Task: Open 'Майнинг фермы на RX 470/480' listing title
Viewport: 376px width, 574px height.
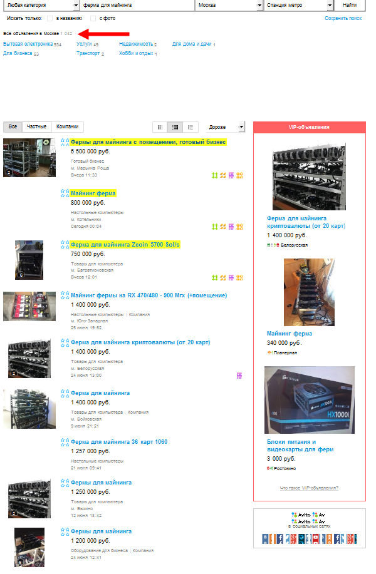Action: 149,295
